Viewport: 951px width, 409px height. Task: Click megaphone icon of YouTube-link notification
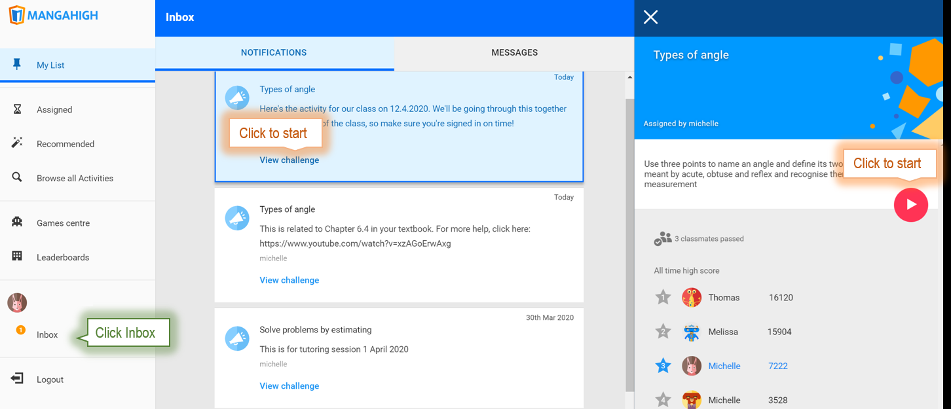[237, 218]
